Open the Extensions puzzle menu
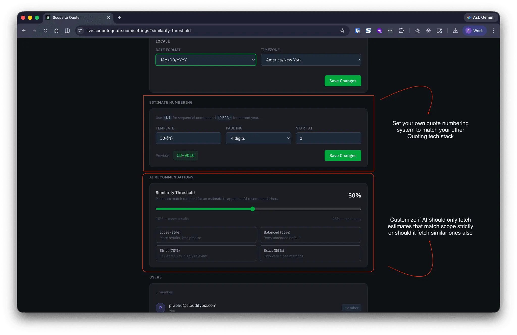The height and width of the screenshot is (335, 517). pos(401,31)
